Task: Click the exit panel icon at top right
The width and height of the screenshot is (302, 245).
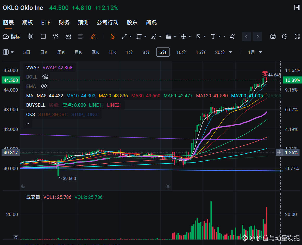Action: pos(297,8)
